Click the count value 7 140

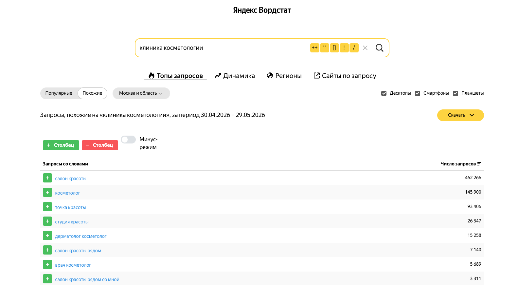point(475,250)
